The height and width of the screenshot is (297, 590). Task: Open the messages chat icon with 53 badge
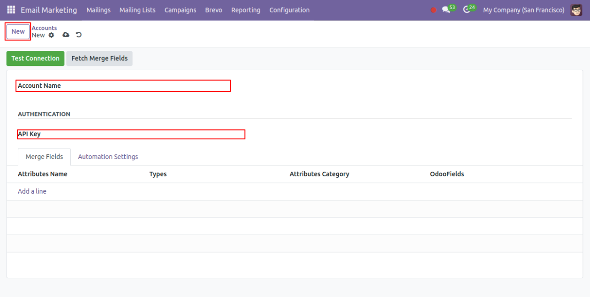click(446, 10)
